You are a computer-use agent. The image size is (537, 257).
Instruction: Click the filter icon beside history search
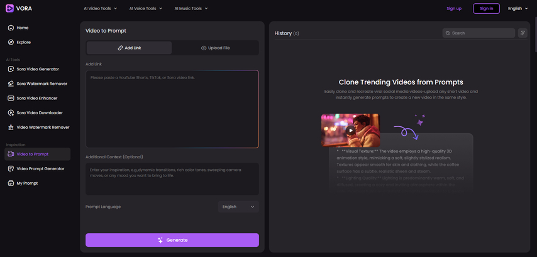point(523,33)
